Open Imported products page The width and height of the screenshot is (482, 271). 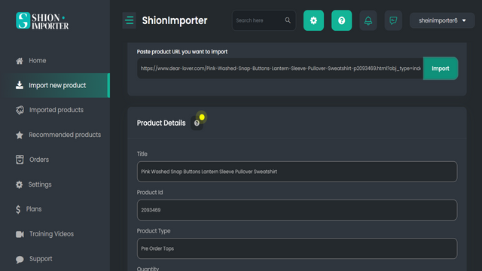pos(55,110)
